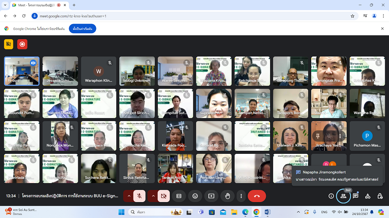
Task: Click the Napapha Jiramongkollert chat notification
Action: pyautogui.click(x=337, y=175)
